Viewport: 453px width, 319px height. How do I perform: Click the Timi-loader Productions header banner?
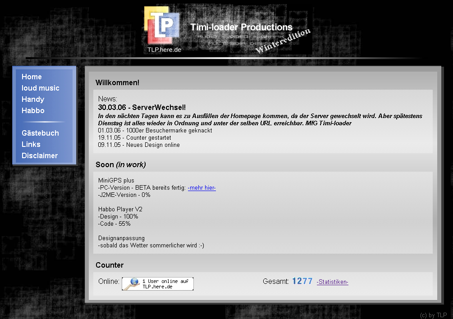pos(228,30)
